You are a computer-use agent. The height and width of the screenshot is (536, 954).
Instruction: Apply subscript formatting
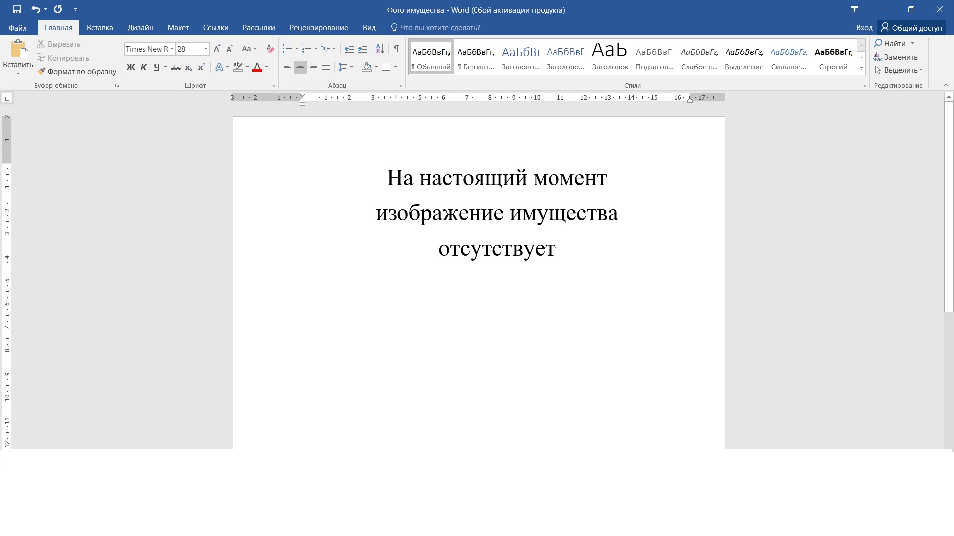[x=188, y=67]
